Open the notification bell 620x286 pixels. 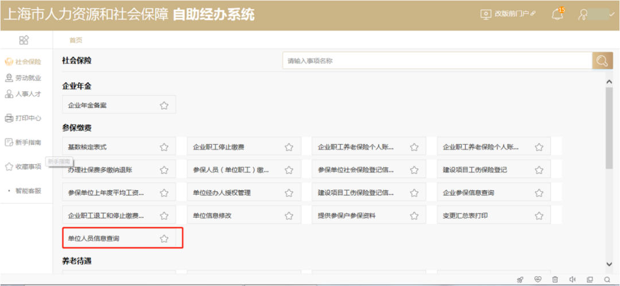click(x=556, y=14)
